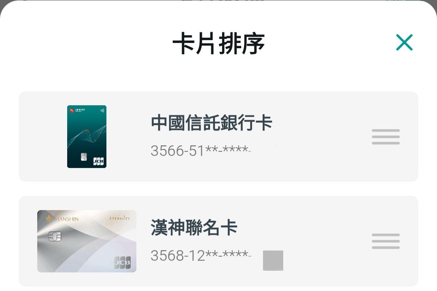This screenshot has width=437, height=291.
Task: Click the HANSHIN logo on silver card
Action: (x=62, y=219)
